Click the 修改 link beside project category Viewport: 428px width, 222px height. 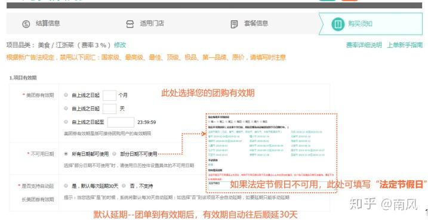120,45
